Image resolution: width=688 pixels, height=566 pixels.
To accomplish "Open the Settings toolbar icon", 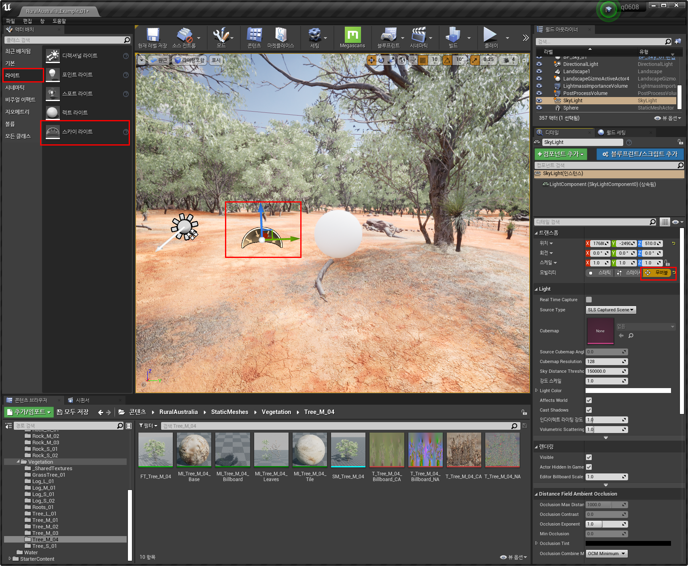I will coord(315,38).
